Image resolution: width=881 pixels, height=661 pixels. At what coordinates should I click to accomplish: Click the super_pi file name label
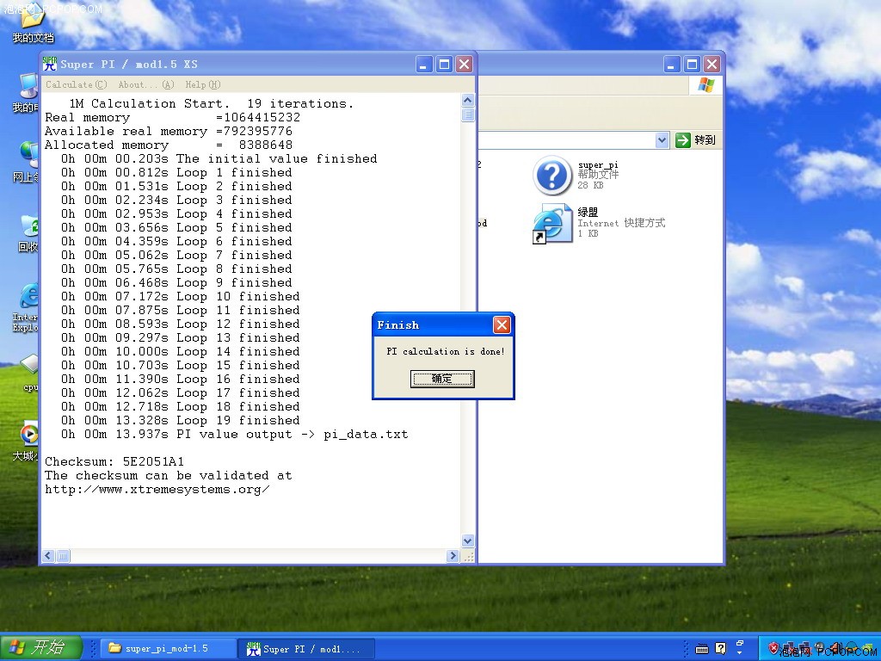tap(598, 164)
